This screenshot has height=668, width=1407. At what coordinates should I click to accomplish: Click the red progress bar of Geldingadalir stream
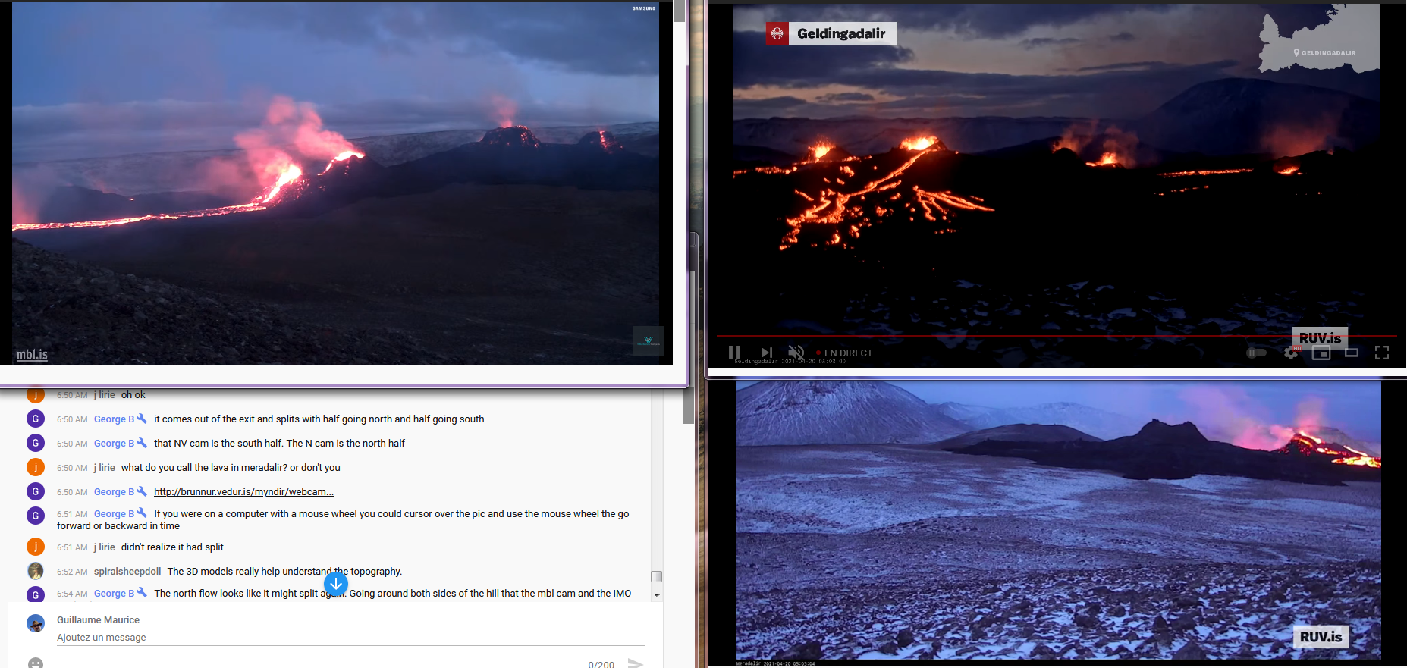pyautogui.click(x=1056, y=336)
